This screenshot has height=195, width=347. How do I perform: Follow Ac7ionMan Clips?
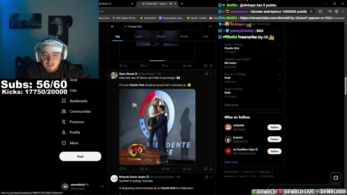pyautogui.click(x=274, y=151)
